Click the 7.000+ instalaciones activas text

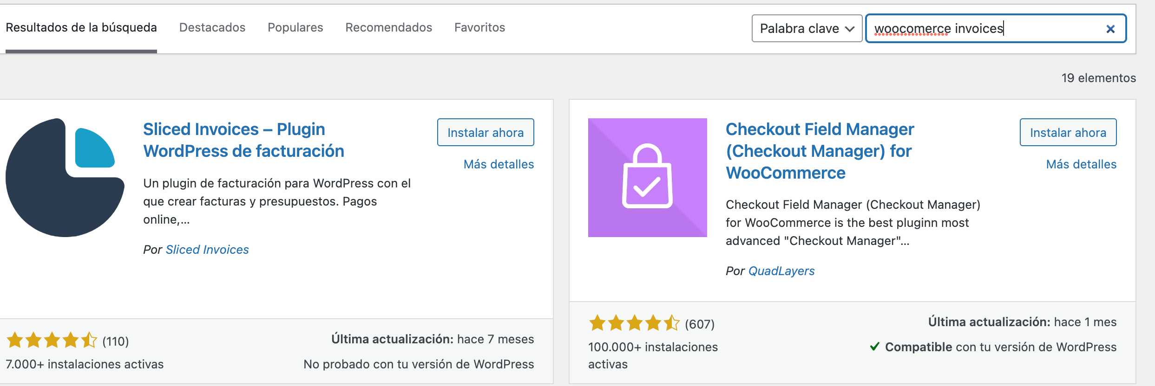point(85,364)
